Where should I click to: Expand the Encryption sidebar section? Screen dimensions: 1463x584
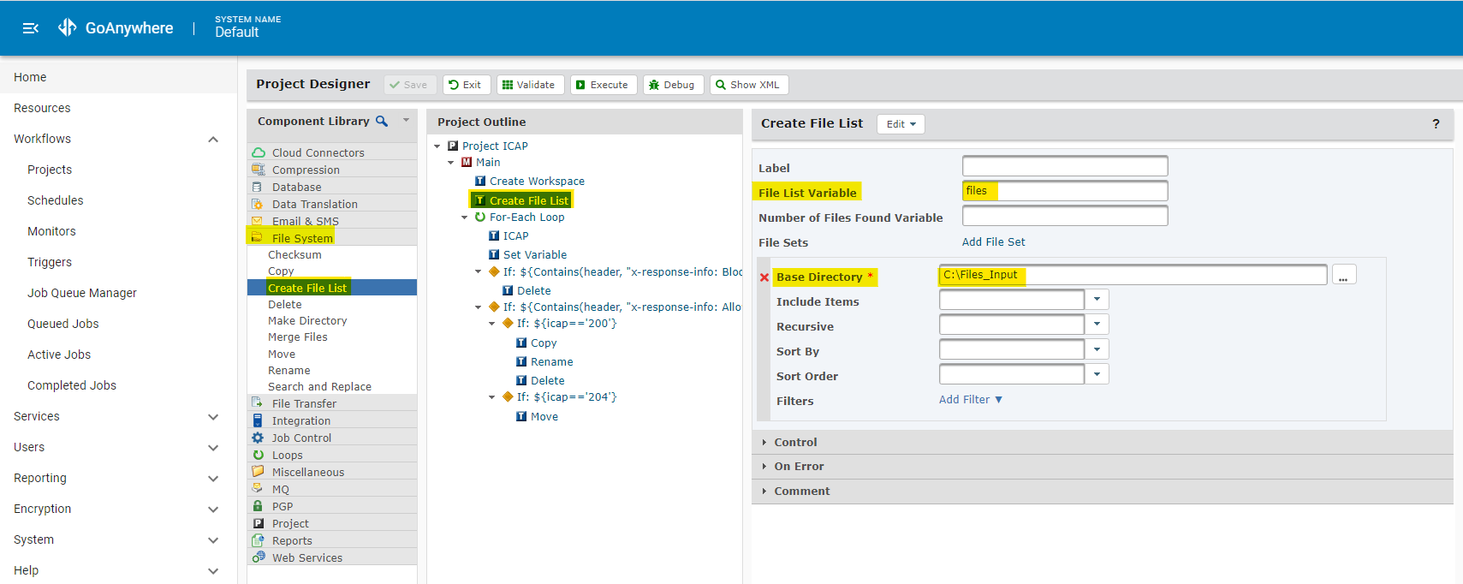[x=213, y=510]
